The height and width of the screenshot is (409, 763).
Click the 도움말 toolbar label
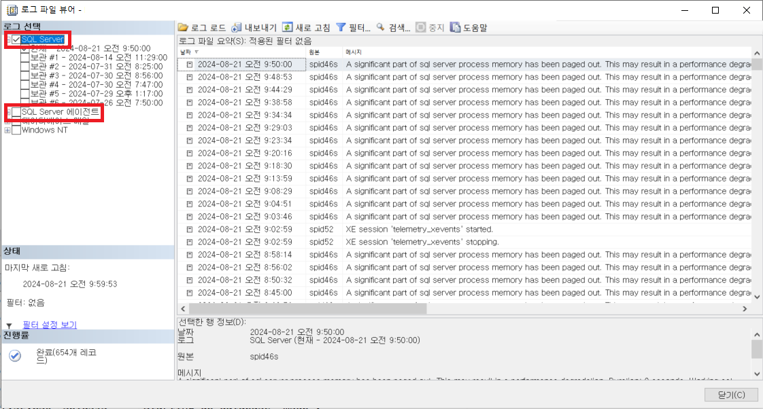point(475,28)
